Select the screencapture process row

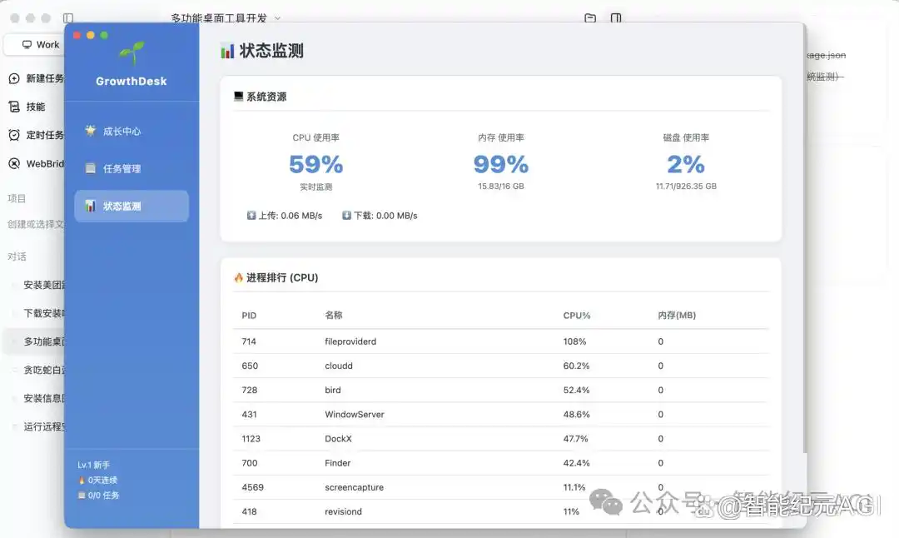click(x=500, y=487)
